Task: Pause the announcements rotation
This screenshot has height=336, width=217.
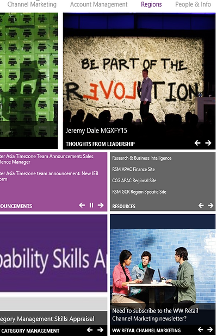Action: point(91,206)
